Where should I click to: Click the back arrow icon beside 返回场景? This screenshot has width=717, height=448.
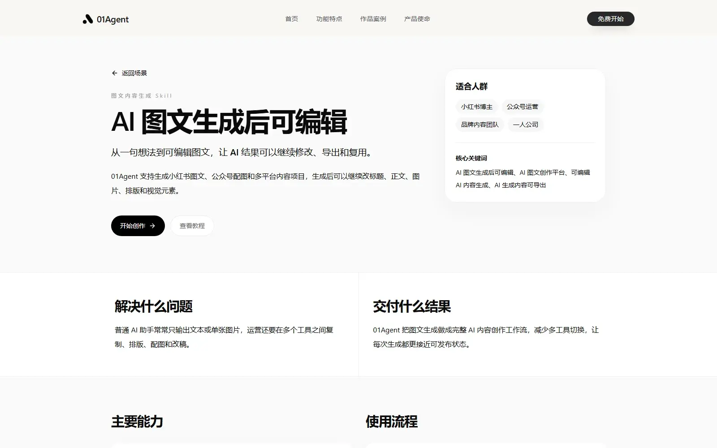pos(115,73)
